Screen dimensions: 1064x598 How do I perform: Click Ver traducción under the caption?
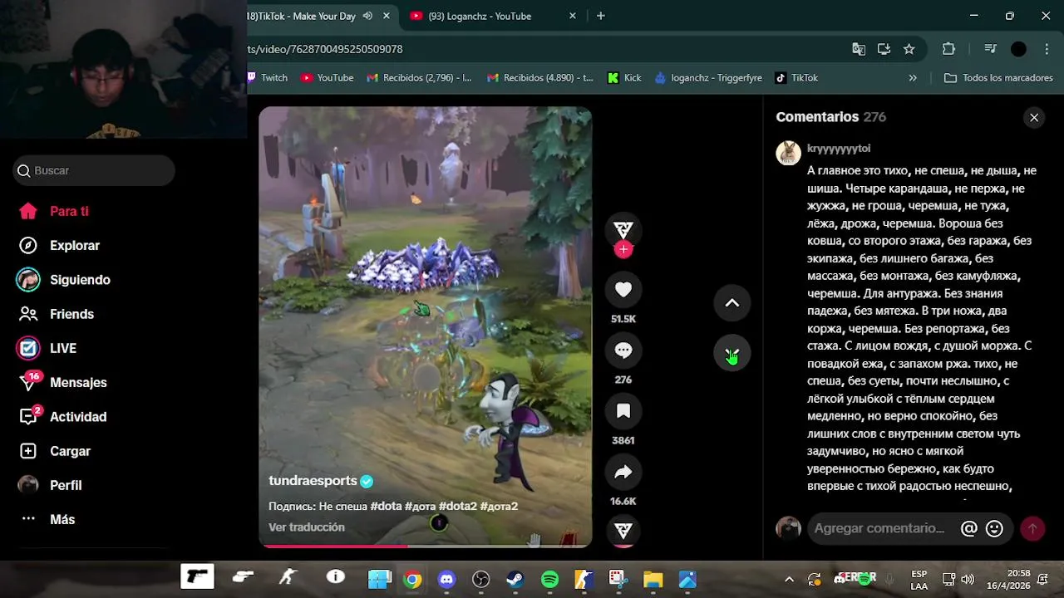click(307, 527)
